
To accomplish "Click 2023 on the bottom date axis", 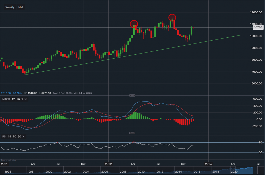I will point(208,164).
